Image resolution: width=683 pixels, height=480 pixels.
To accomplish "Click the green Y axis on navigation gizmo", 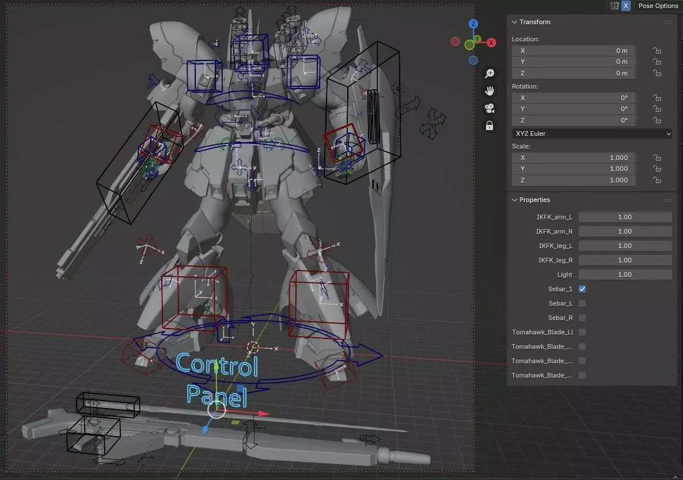I will [477, 39].
